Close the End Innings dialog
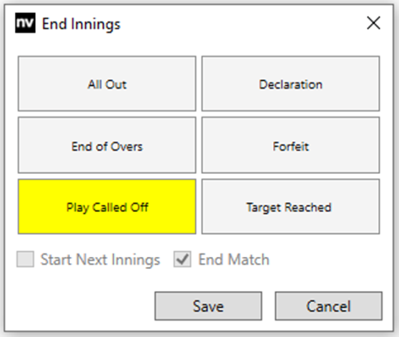This screenshot has height=337, width=399. tap(373, 24)
